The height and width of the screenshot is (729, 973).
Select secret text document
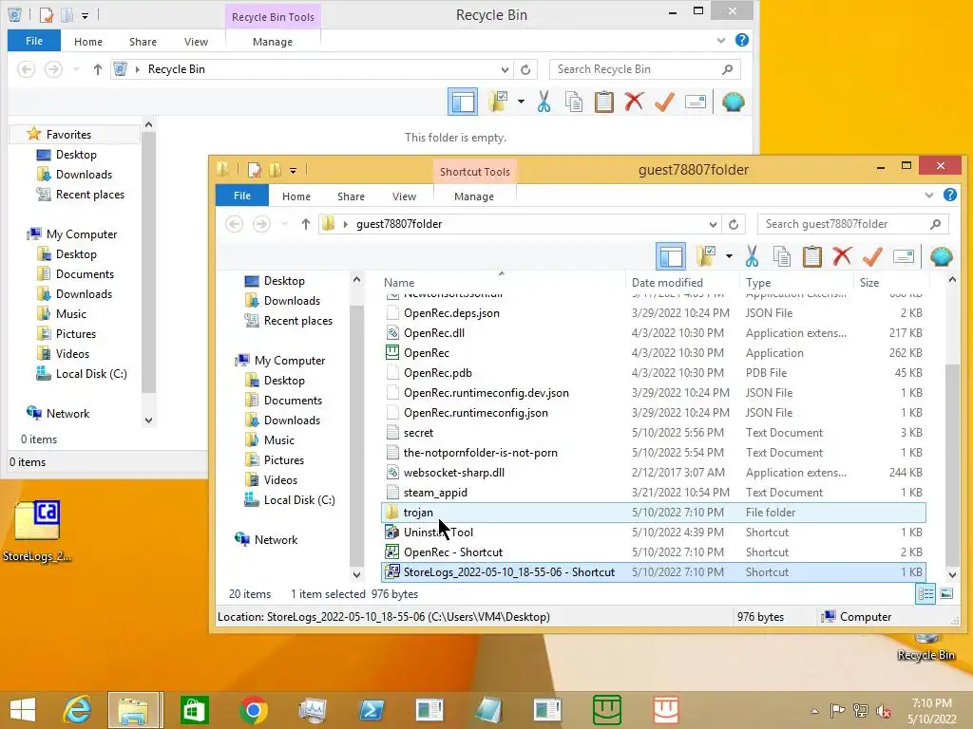654,433
